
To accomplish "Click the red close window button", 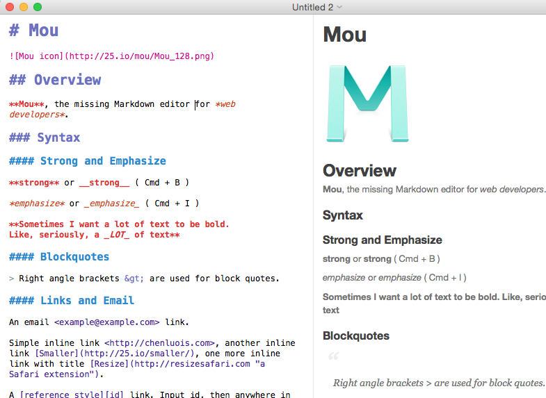I will point(10,7).
